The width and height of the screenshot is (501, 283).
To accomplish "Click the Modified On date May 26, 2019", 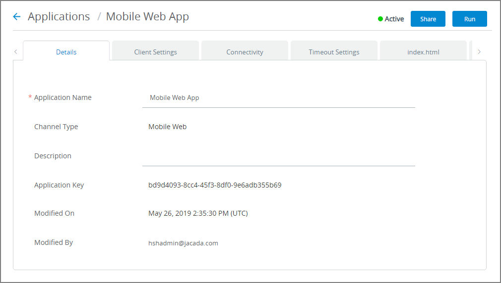I will 198,214.
